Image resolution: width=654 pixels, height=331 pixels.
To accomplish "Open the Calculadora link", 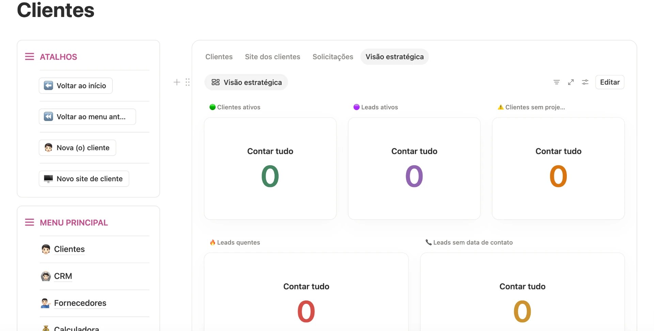I will pos(77,328).
